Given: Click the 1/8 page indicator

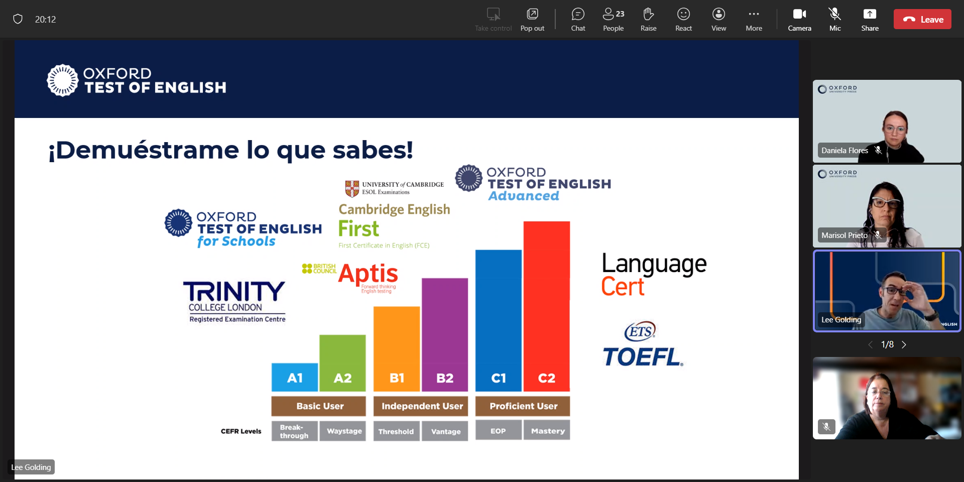Looking at the screenshot, I should pyautogui.click(x=887, y=344).
